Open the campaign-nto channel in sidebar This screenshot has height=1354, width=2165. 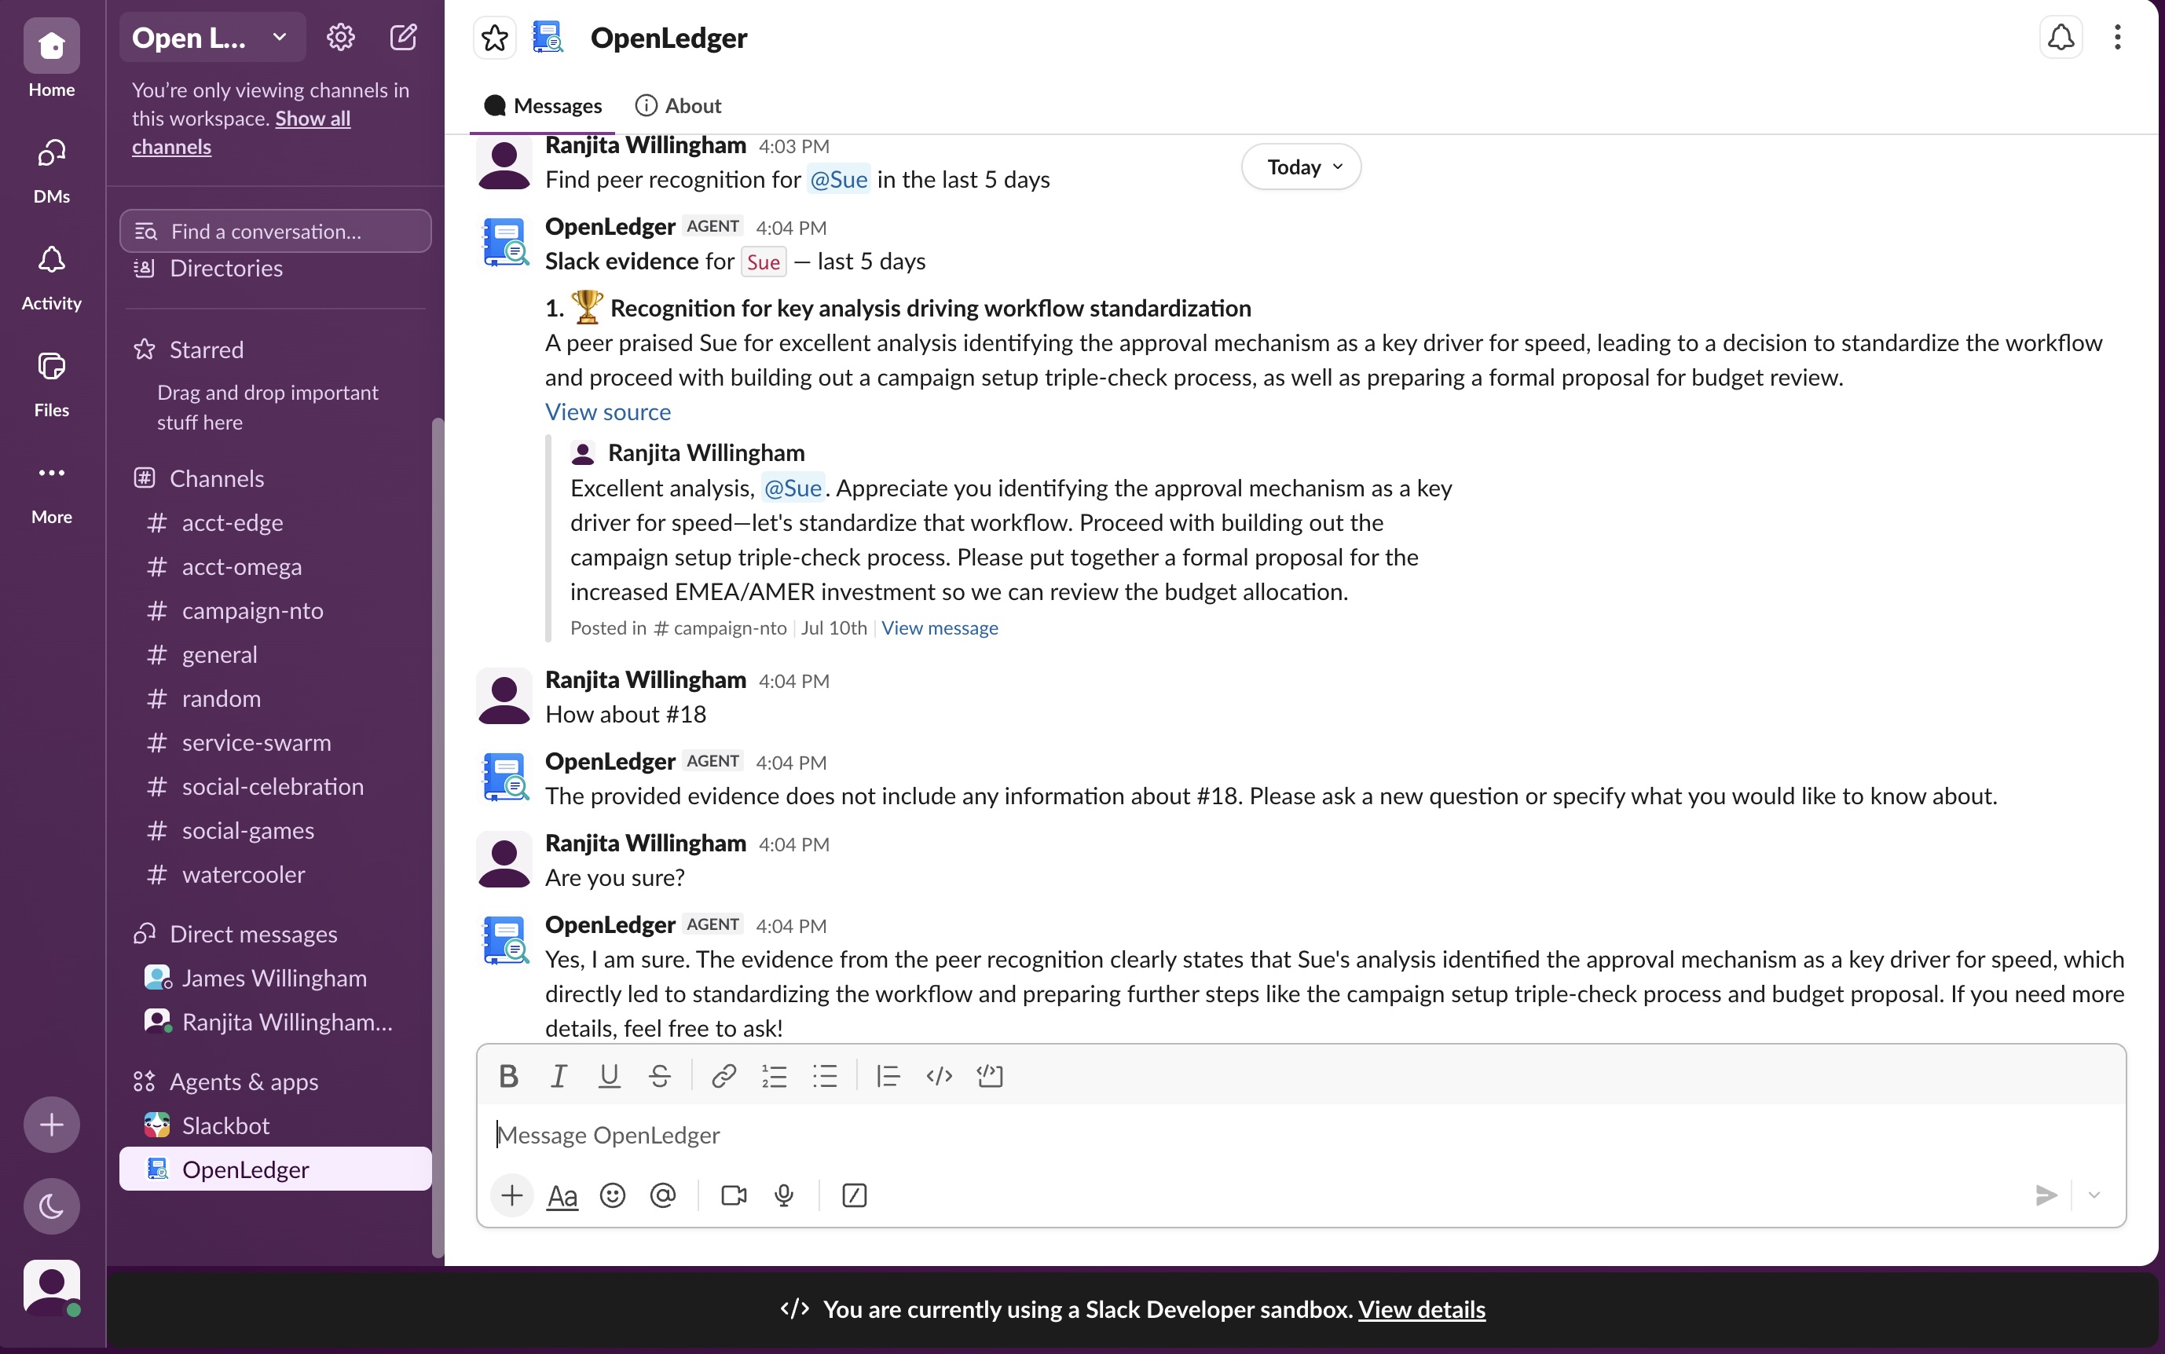click(x=275, y=611)
